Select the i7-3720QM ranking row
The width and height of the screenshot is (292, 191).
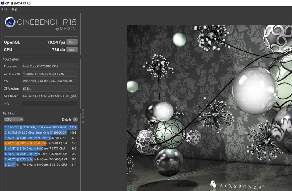coord(41,154)
